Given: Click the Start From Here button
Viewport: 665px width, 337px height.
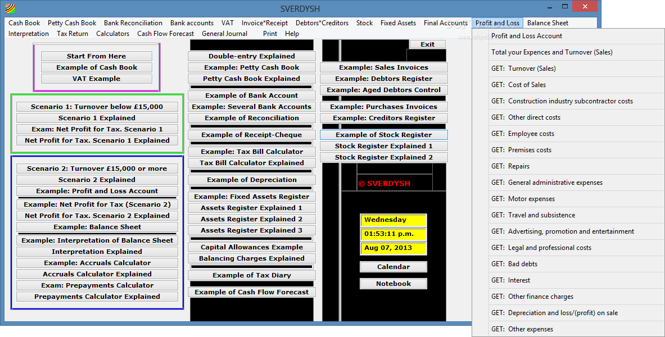Looking at the screenshot, I should [x=97, y=56].
